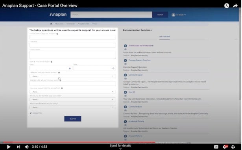
Task: Click the info icon beside email label
Action: click(x=57, y=34)
